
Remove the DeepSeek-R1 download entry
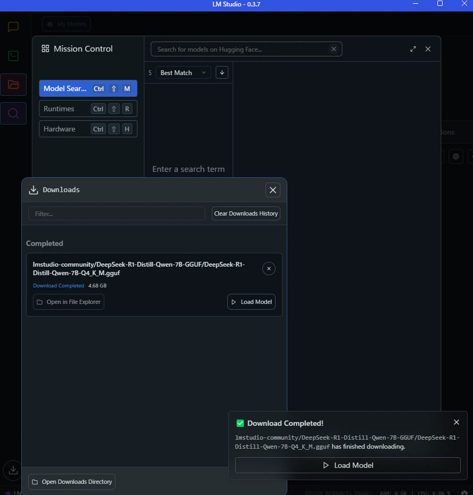coord(269,269)
